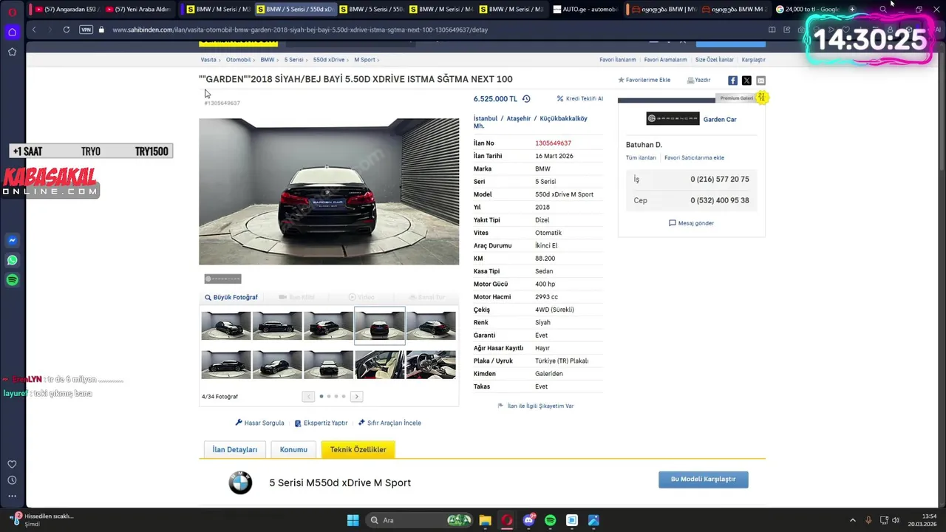Select the front seats interior thumbnail
Viewport: 946px width, 532px height.
coord(380,364)
